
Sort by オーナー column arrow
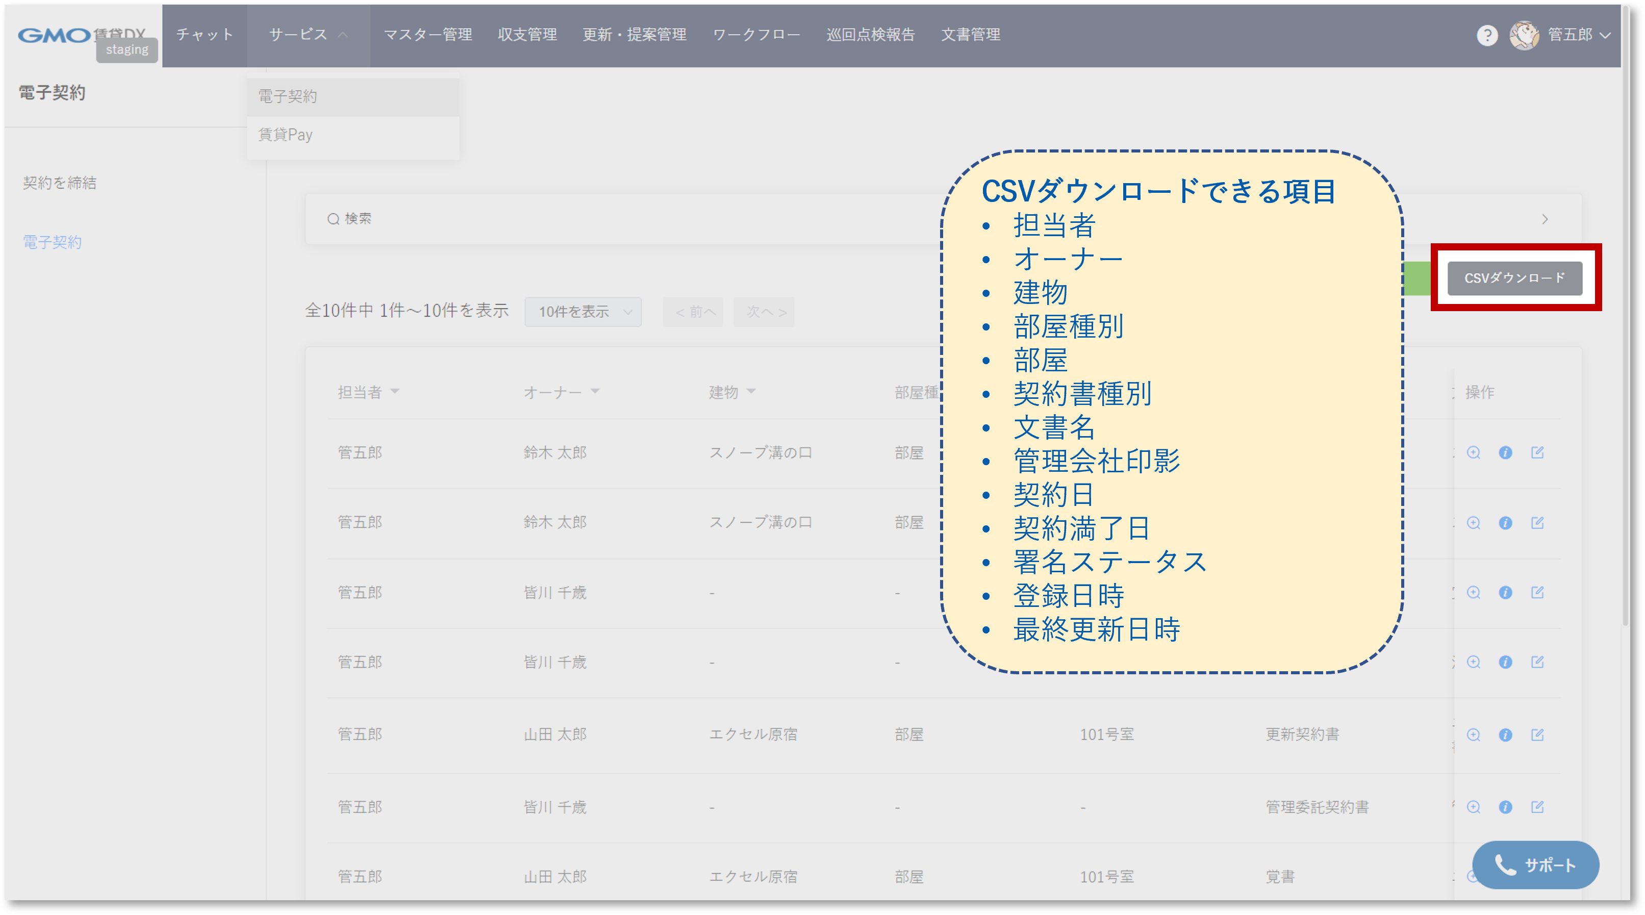click(x=595, y=391)
